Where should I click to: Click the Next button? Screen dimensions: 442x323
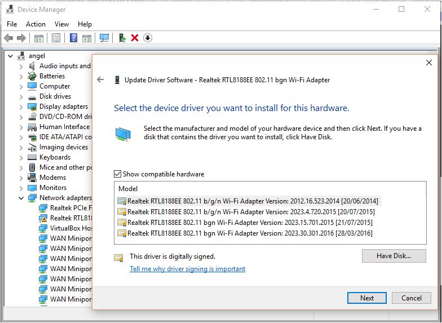(366, 298)
